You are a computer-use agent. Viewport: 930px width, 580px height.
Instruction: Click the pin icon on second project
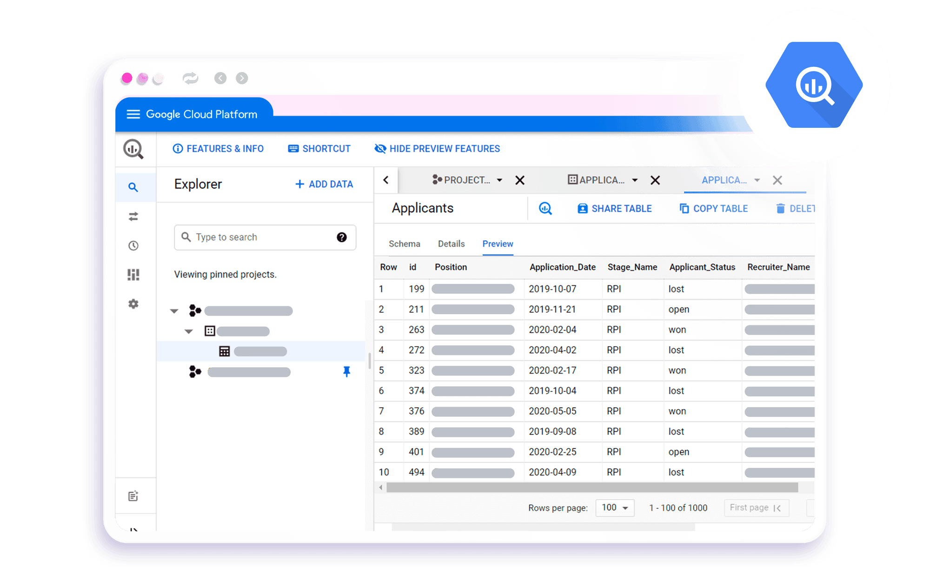point(346,372)
